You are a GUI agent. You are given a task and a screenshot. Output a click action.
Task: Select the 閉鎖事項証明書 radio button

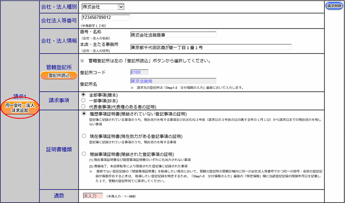click(84, 154)
